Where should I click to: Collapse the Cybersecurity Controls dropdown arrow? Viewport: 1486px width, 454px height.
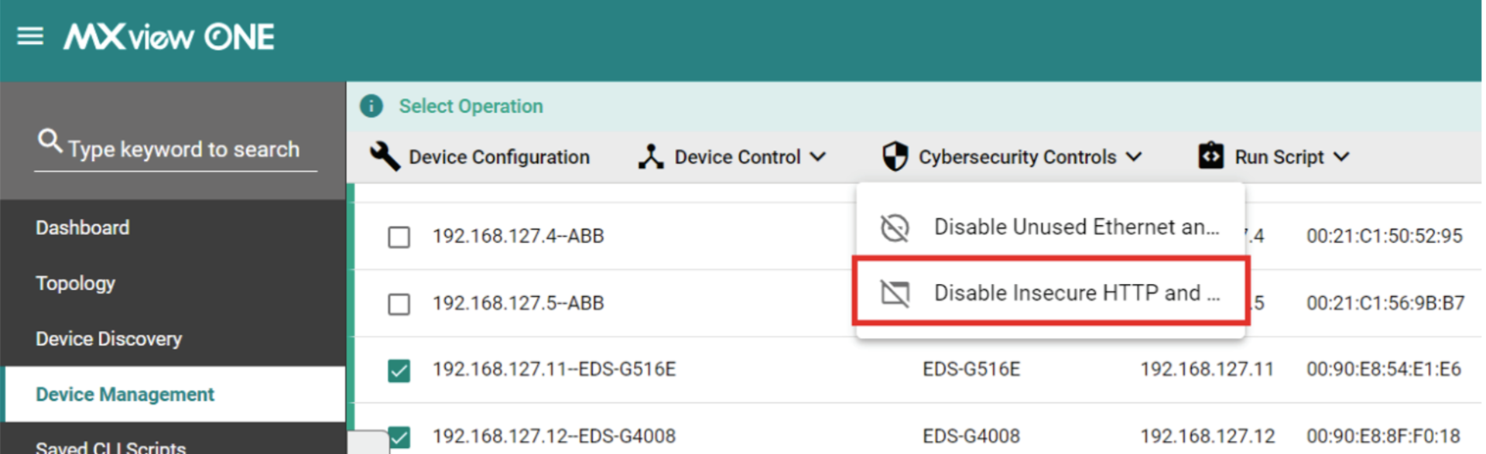click(1134, 157)
